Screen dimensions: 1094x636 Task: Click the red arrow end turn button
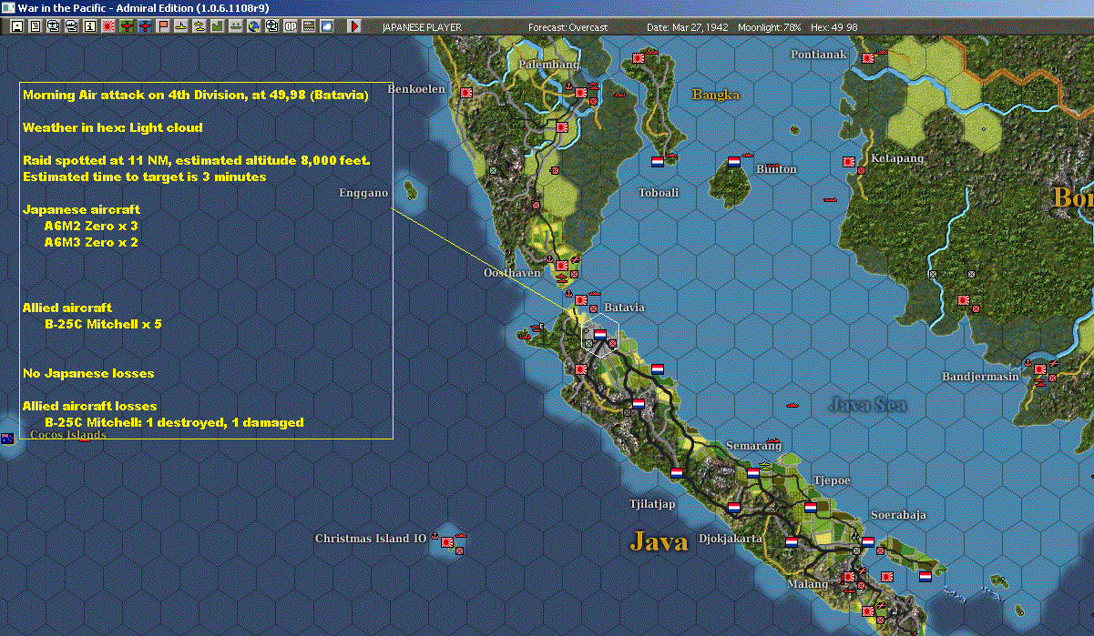pos(354,26)
